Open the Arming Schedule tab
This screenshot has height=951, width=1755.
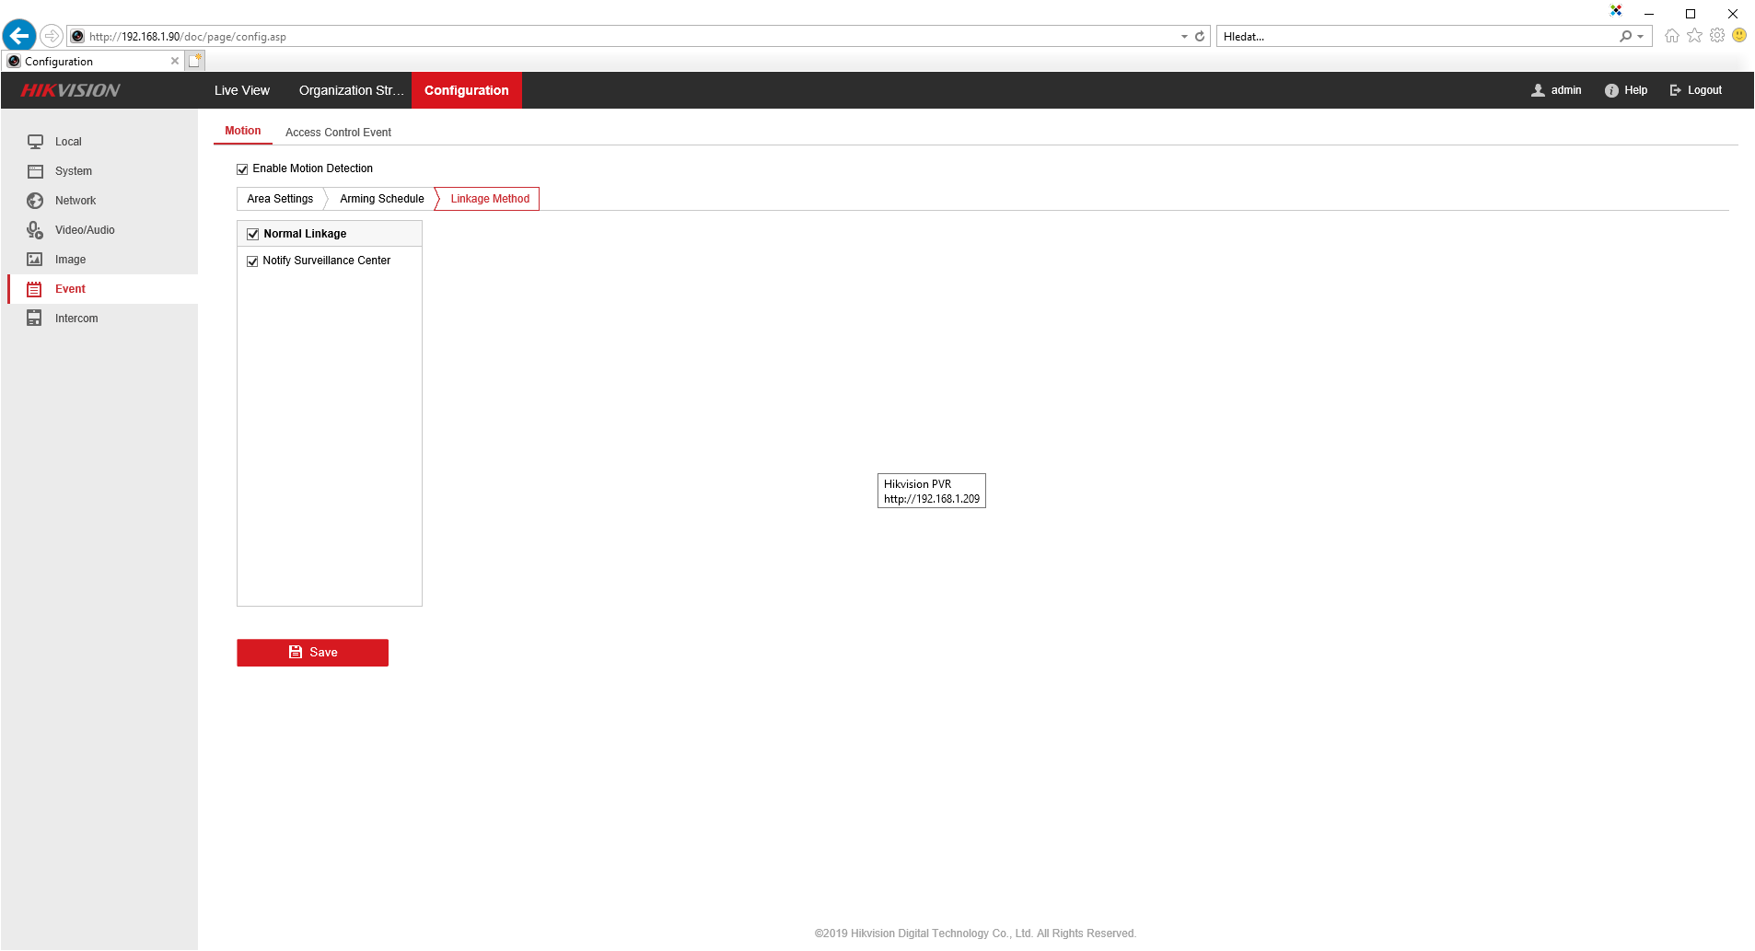pyautogui.click(x=381, y=199)
